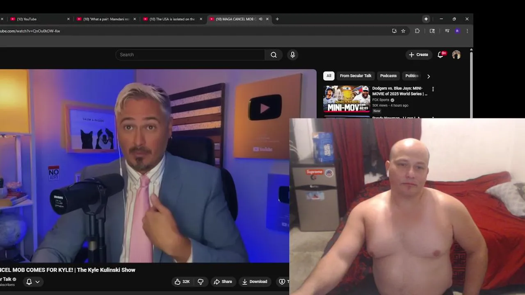
Task: Select the Podcasts filter chip
Action: click(x=388, y=76)
